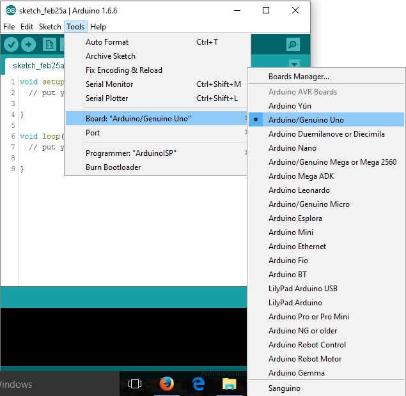Select the Arduino Robot Motor board
The image size is (406, 396).
tap(326, 359)
